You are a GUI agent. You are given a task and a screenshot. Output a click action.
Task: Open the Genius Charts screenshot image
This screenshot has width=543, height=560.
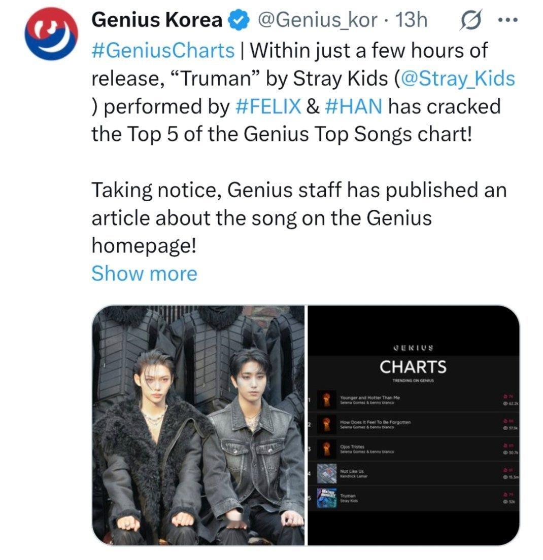point(414,425)
